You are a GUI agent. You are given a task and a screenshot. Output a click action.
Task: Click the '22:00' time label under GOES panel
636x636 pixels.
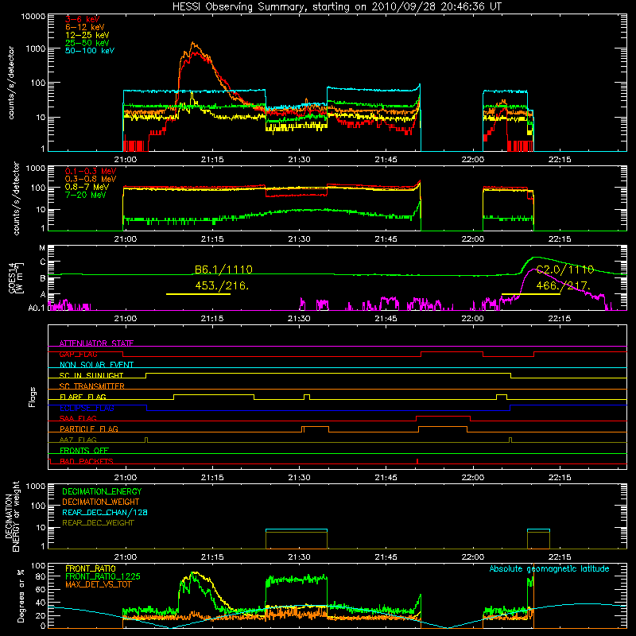point(473,319)
